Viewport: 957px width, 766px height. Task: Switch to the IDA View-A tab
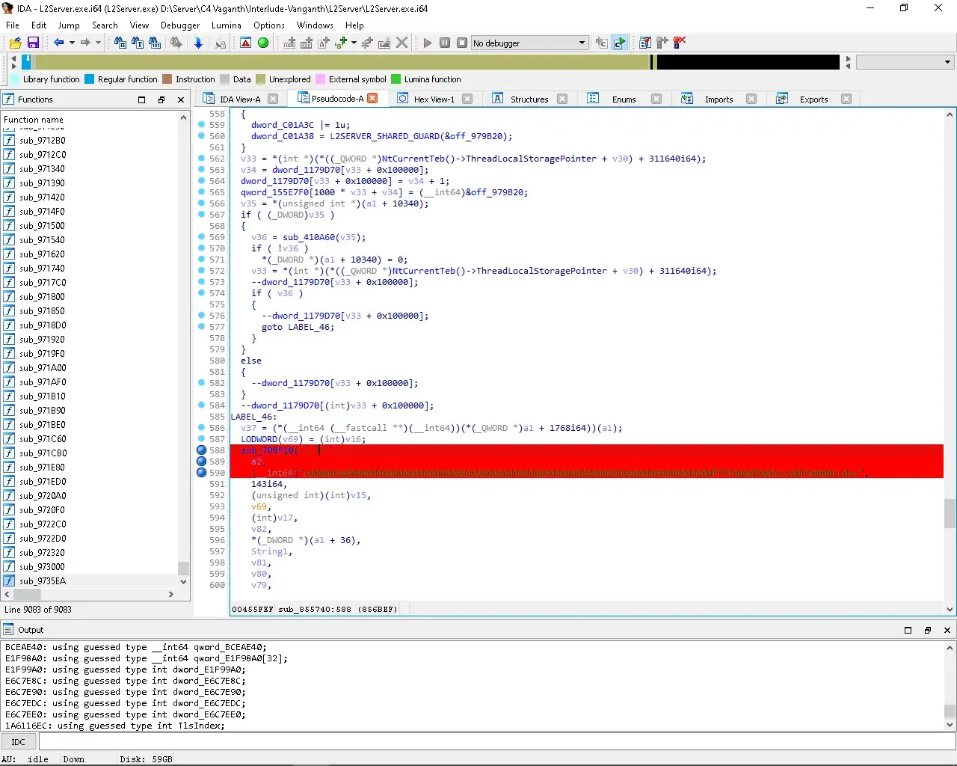[240, 99]
